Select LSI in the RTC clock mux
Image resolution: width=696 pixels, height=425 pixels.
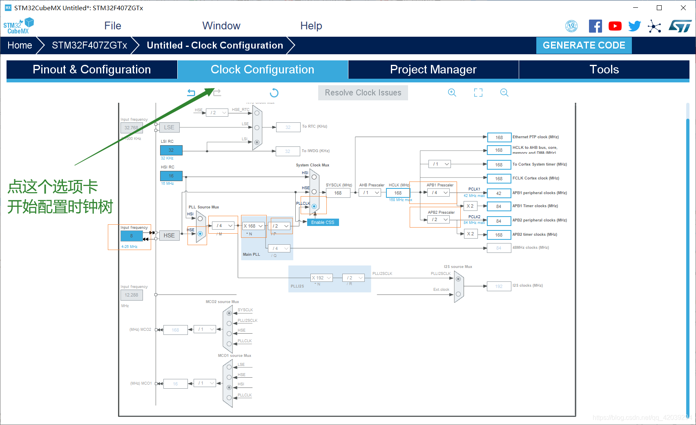tap(257, 142)
